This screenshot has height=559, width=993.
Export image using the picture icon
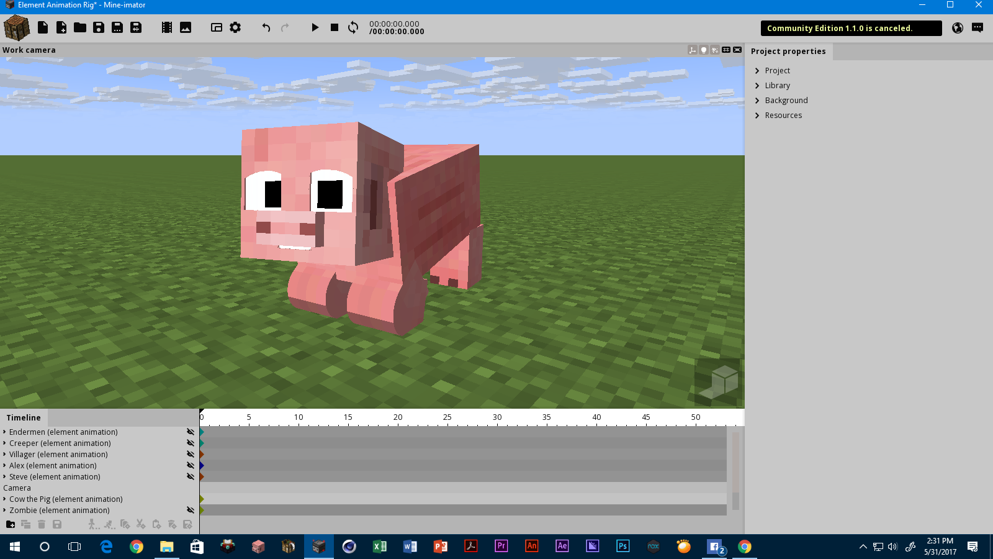[186, 27]
